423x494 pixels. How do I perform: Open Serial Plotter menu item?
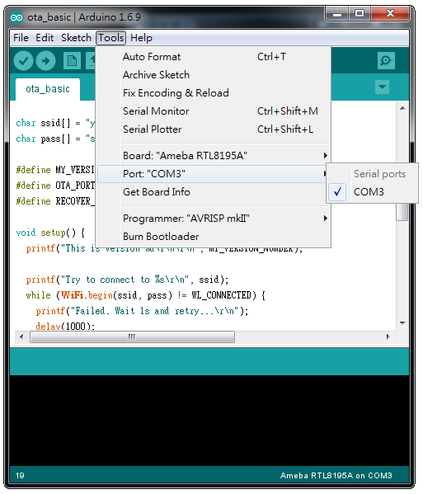(213, 129)
